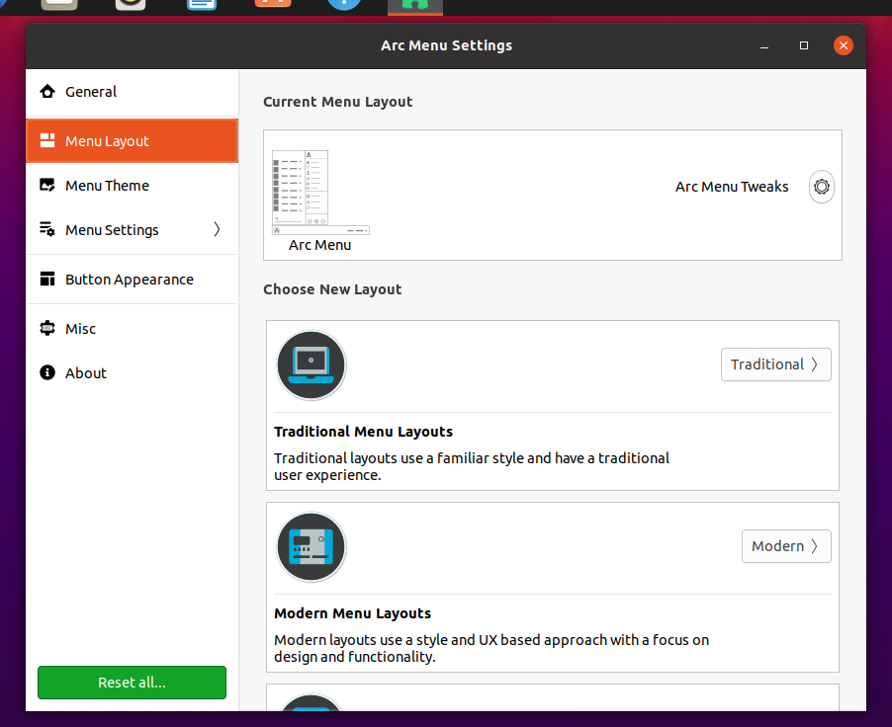Open the Traditional layouts button

pyautogui.click(x=776, y=364)
